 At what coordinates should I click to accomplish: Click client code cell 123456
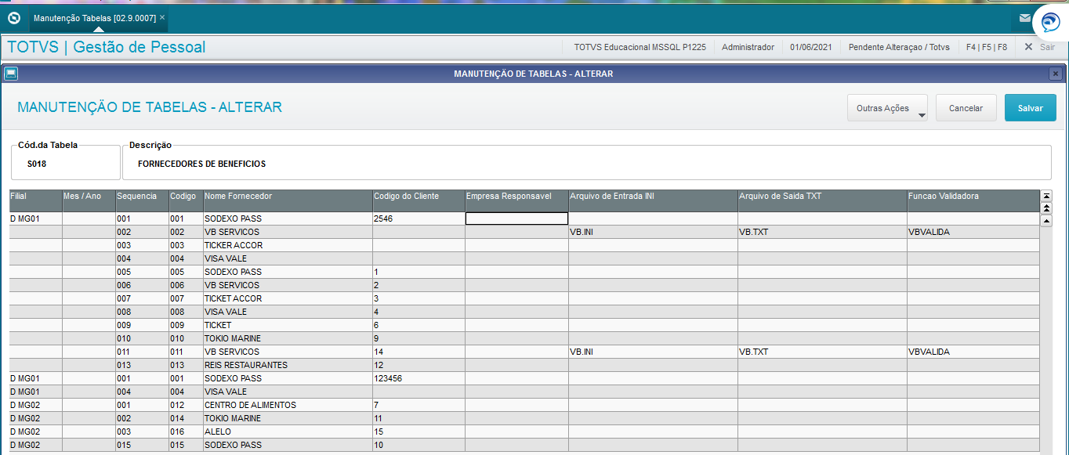(x=419, y=378)
